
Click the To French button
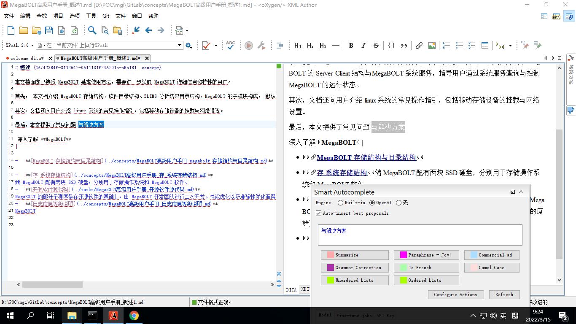point(426,267)
